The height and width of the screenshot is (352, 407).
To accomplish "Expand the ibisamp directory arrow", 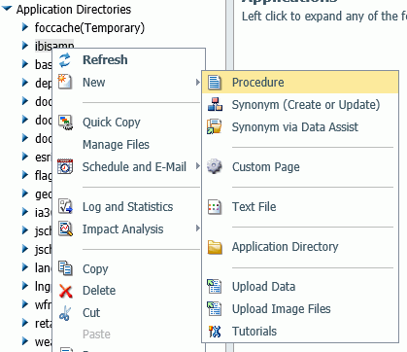I will click(25, 46).
